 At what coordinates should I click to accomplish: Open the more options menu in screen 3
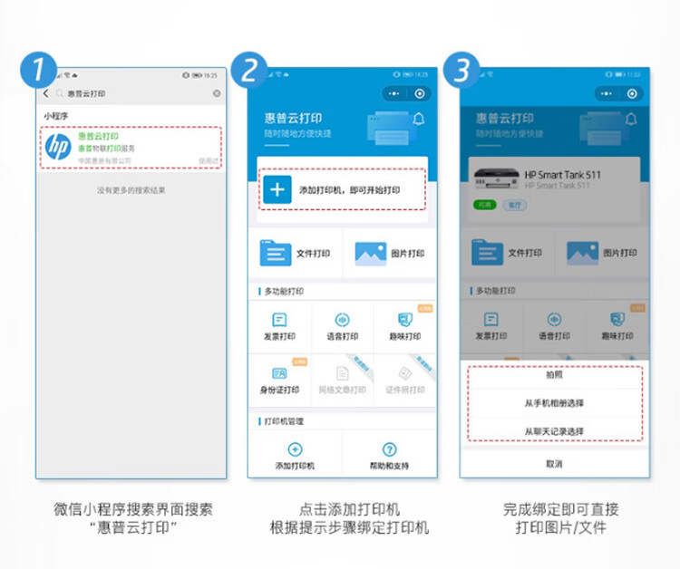[607, 93]
